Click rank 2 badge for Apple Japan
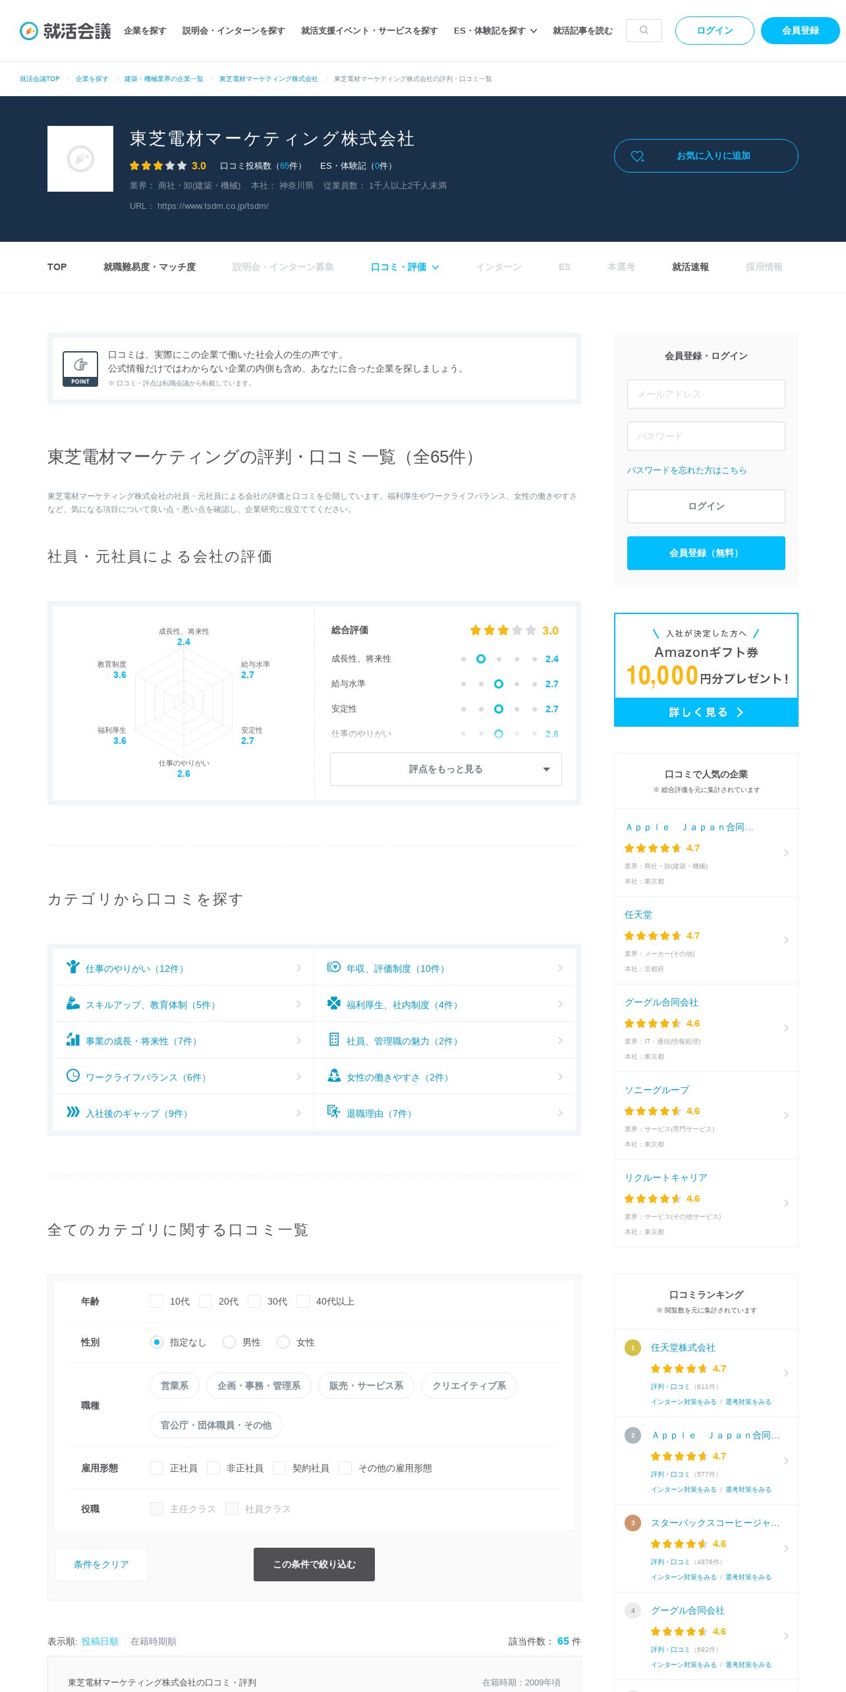Image resolution: width=846 pixels, height=1692 pixels. point(633,1435)
